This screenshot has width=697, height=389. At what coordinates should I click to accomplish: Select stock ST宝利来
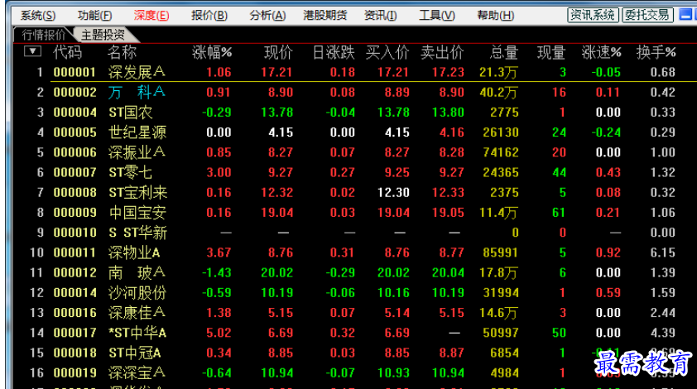[x=137, y=192]
